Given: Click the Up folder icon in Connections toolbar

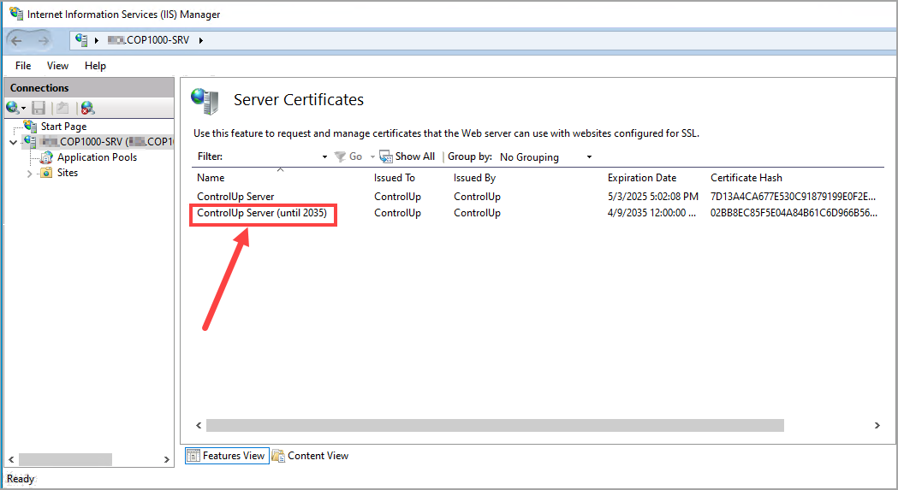Looking at the screenshot, I should [62, 108].
